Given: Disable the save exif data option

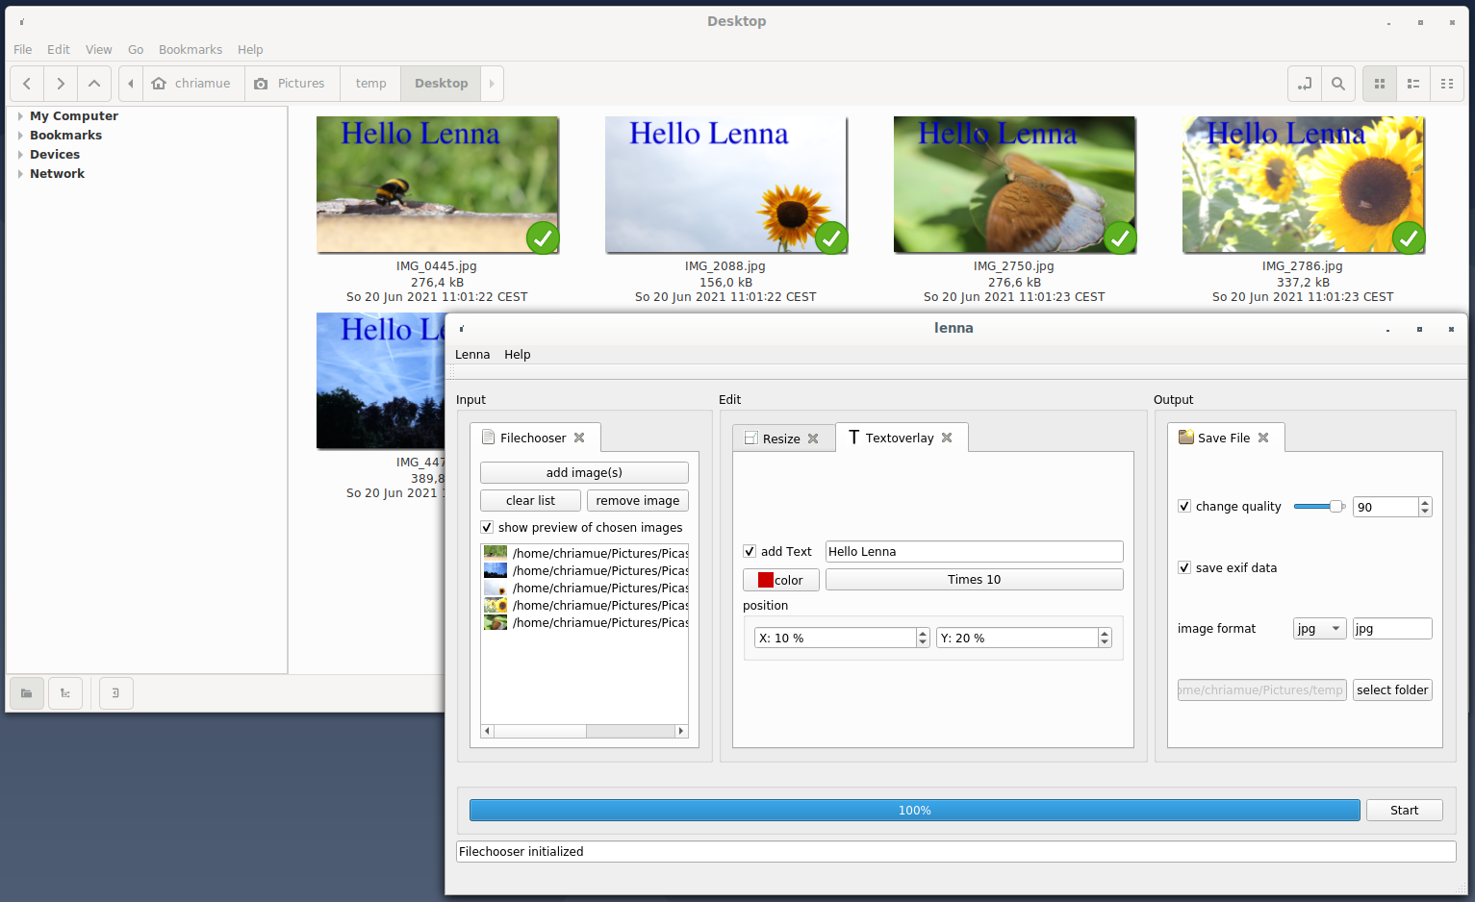Looking at the screenshot, I should [1184, 567].
